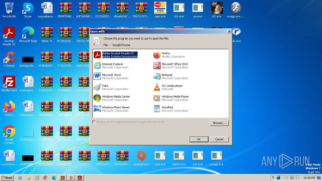The width and height of the screenshot is (322, 181).
Task: Select the swagg.exe icon in bottom row
Action: click(217, 158)
